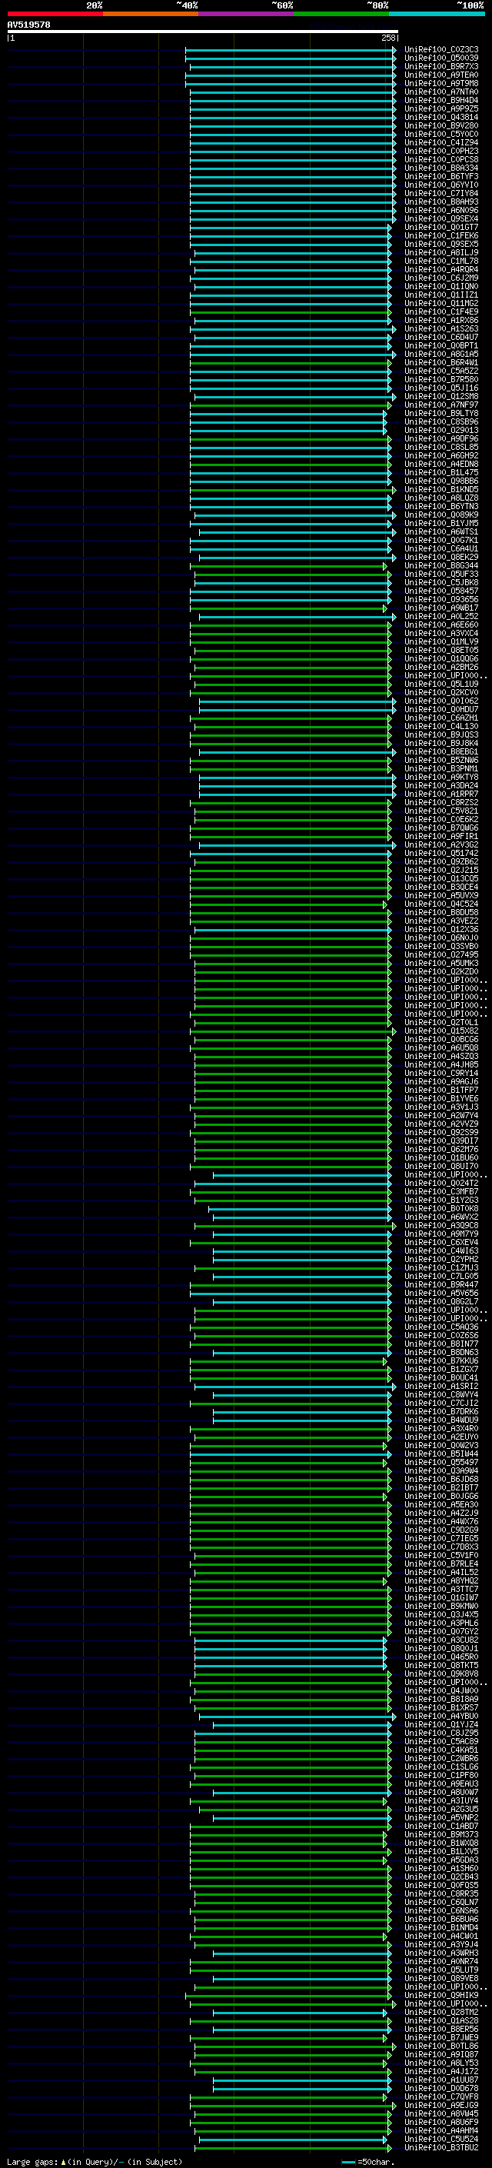Click the 258 query length marker
The height and width of the screenshot is (2168, 492).
tap(387, 38)
